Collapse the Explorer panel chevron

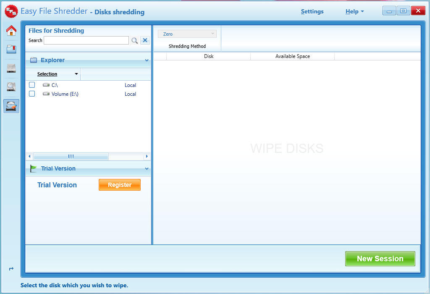click(147, 60)
